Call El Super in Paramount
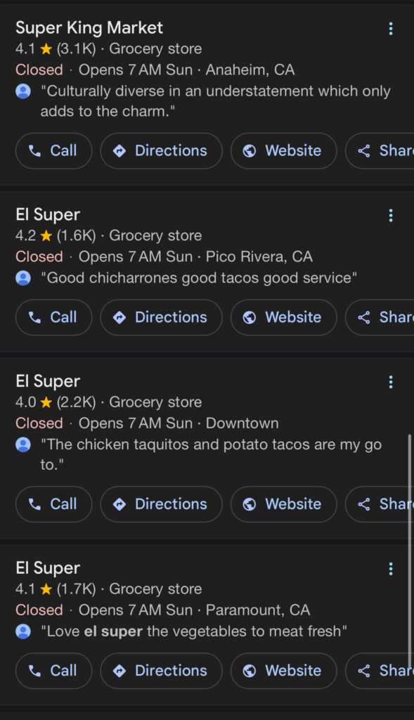This screenshot has width=414, height=720. 53,671
